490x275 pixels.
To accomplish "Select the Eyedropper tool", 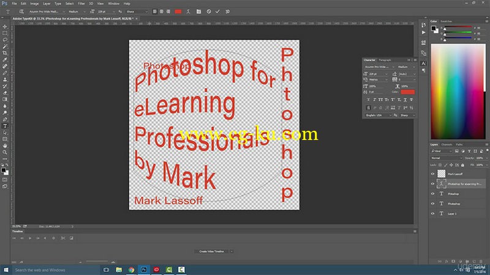I will tap(5, 59).
